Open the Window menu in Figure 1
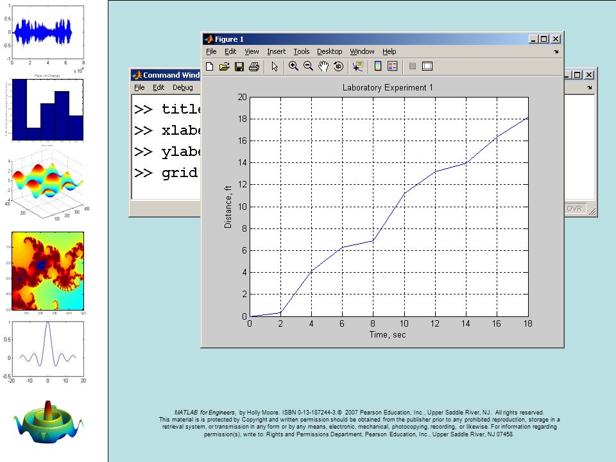This screenshot has width=616, height=462. pyautogui.click(x=362, y=51)
